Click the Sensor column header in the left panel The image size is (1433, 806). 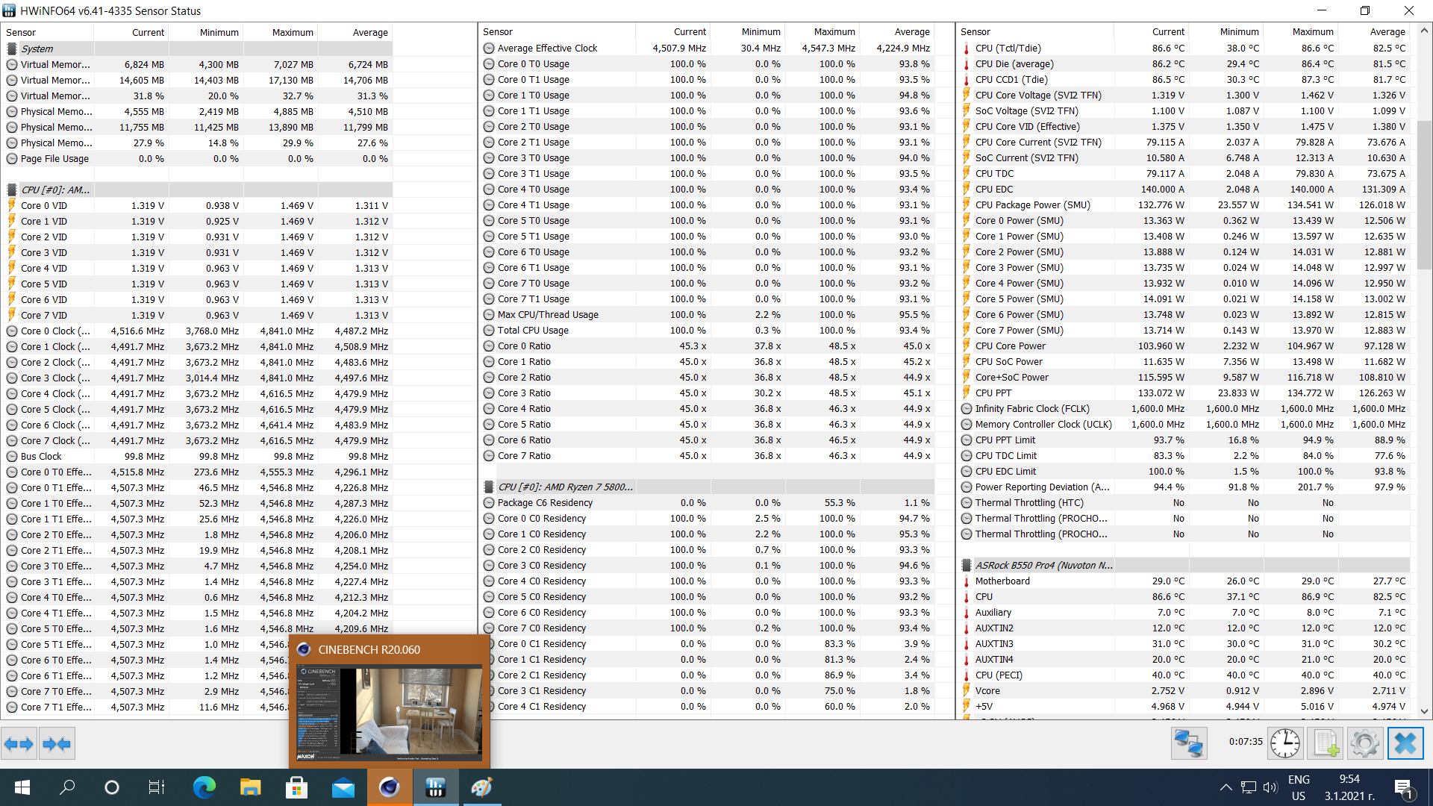pos(47,32)
